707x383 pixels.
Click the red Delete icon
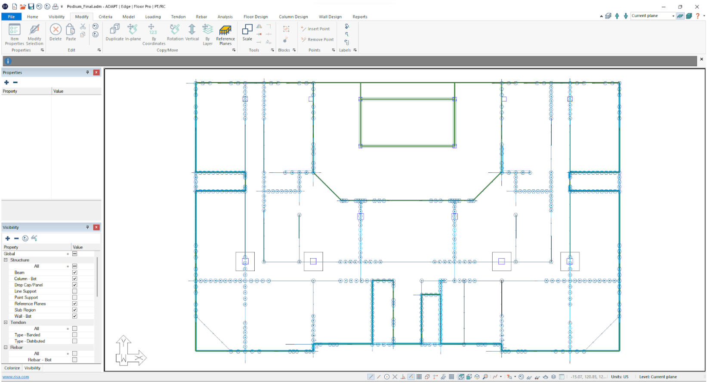pos(56,30)
